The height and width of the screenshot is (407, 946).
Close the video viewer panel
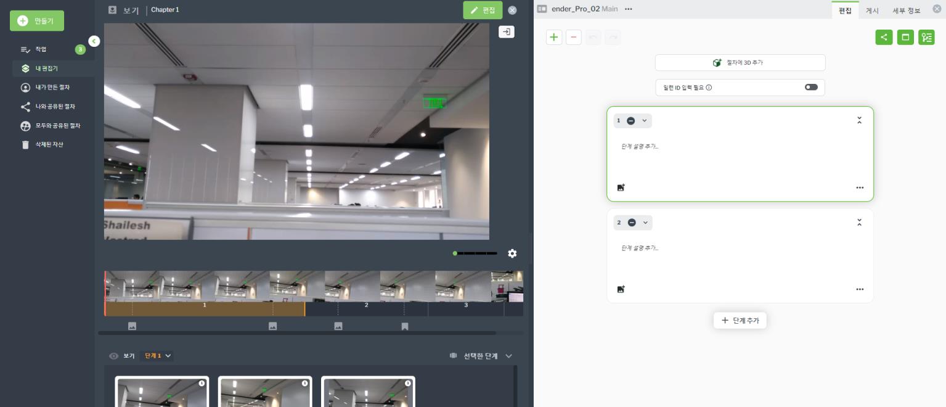512,10
